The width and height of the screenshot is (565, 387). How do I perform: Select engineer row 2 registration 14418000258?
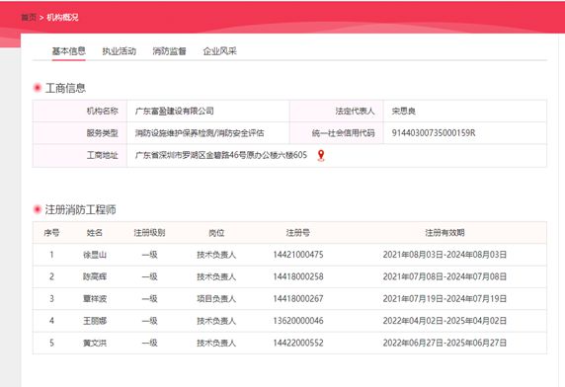point(298,276)
